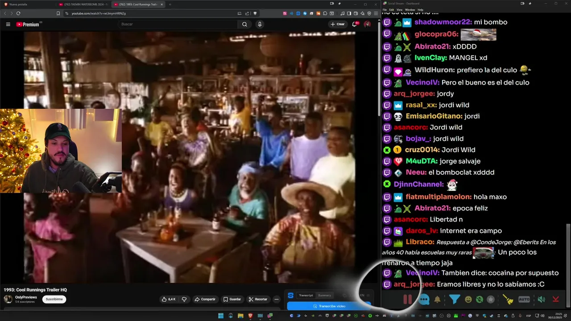
Task: Click the glocopra06 chat image thumbnail
Action: pyautogui.click(x=478, y=34)
